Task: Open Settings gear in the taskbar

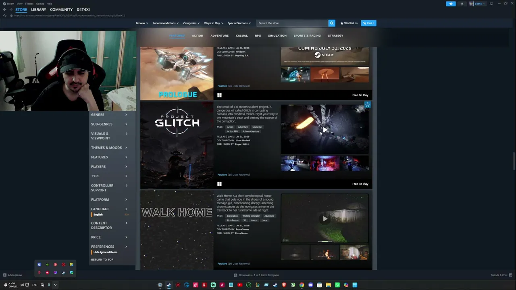Action: click(x=160, y=285)
